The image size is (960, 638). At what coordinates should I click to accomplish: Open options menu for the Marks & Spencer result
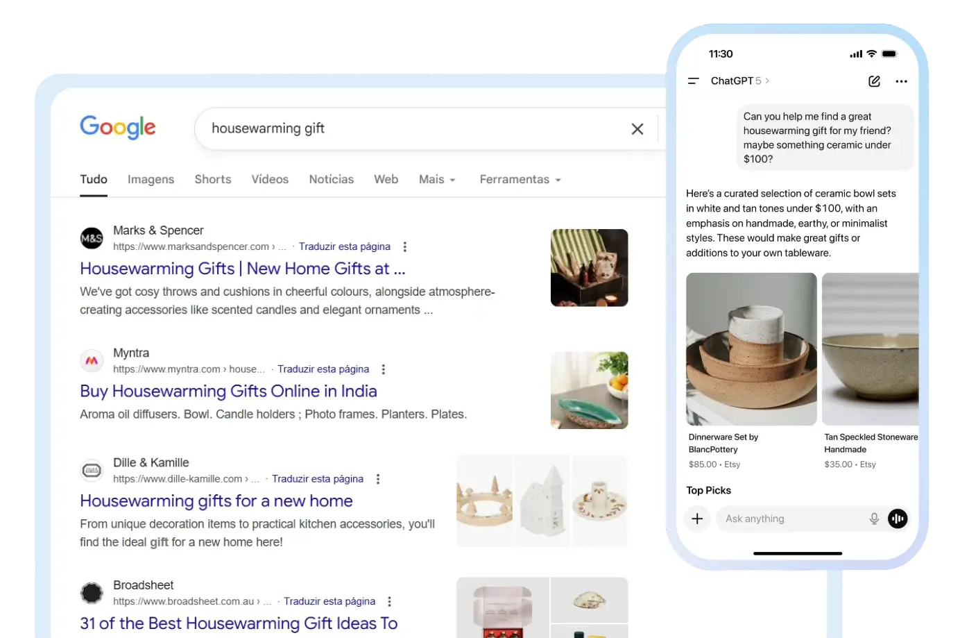[404, 246]
